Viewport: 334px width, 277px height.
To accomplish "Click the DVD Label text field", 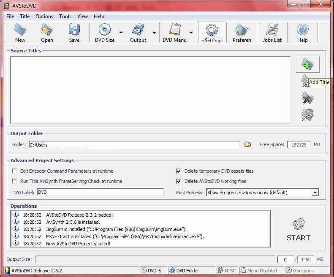I will [100, 192].
